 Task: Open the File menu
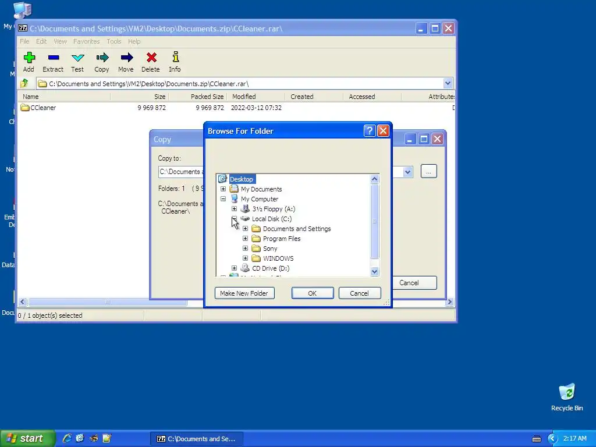pos(24,41)
